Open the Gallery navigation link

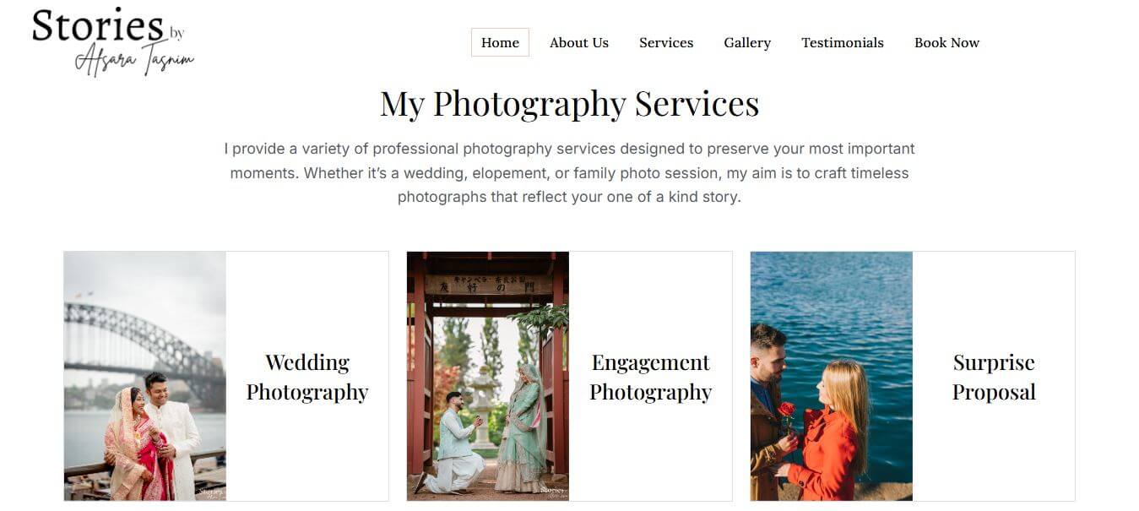747,42
